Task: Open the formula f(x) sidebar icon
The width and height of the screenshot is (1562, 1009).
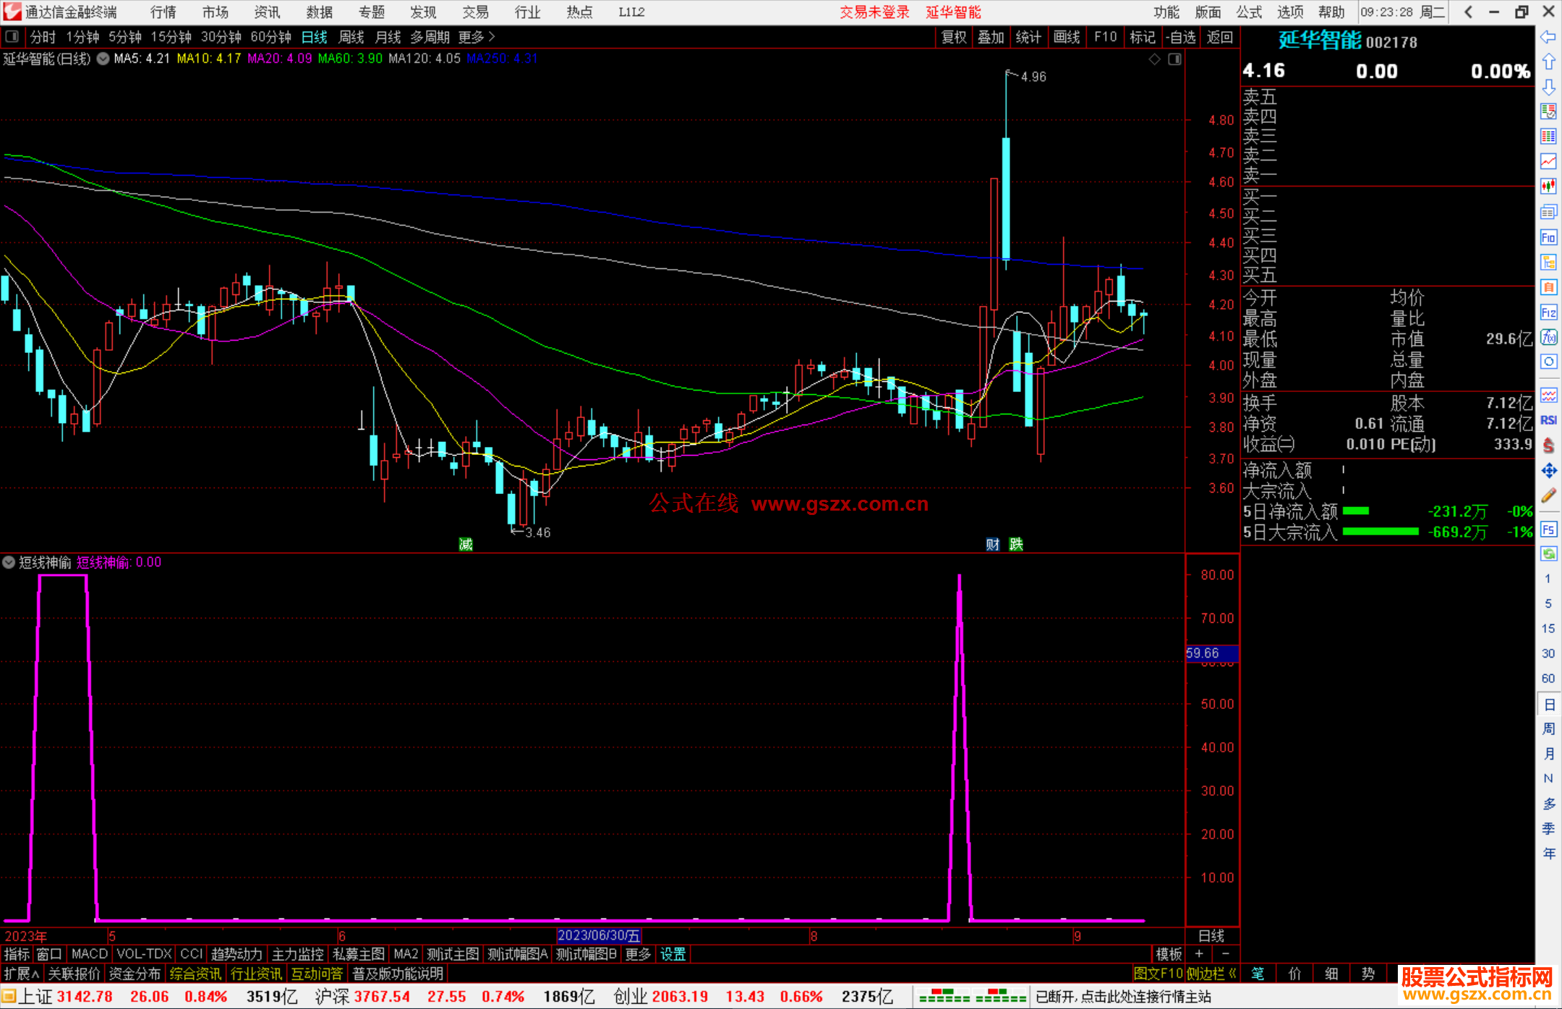Action: 1548,337
